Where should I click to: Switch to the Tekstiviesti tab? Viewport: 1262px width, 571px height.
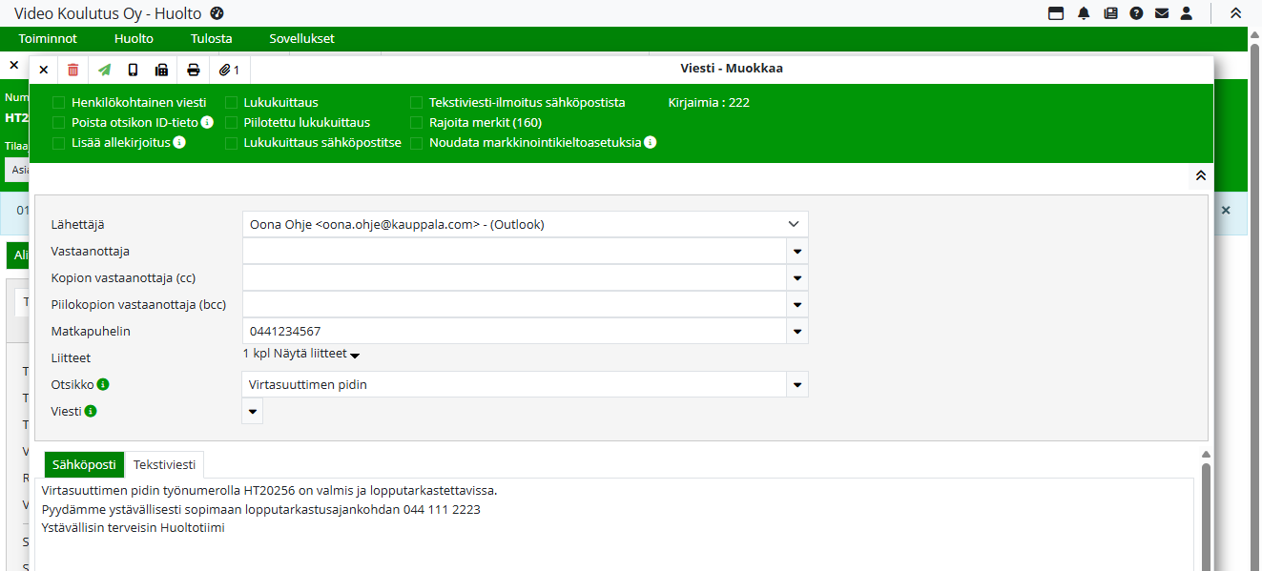[x=164, y=464]
